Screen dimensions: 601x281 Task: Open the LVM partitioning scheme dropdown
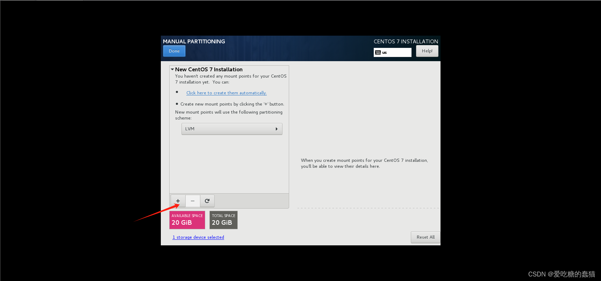[232, 129]
